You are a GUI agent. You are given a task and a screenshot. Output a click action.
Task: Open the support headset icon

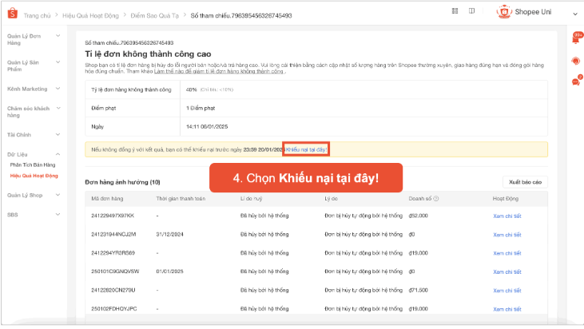pos(576,61)
